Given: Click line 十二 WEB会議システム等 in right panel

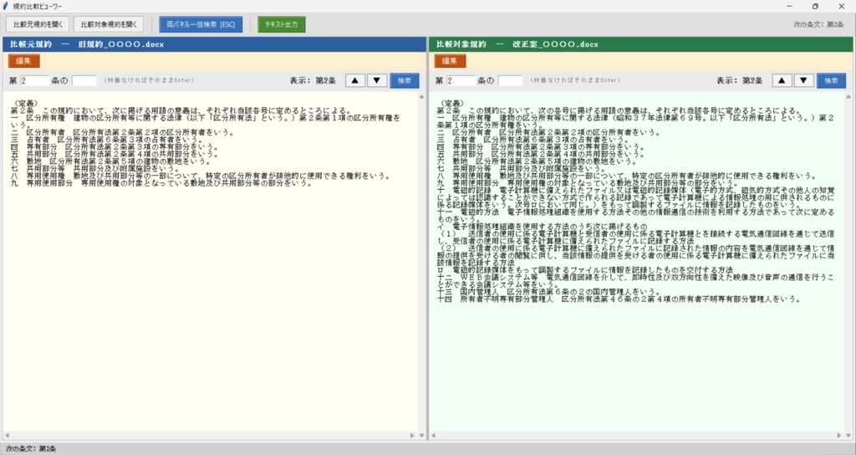Looking at the screenshot, I should [635, 281].
